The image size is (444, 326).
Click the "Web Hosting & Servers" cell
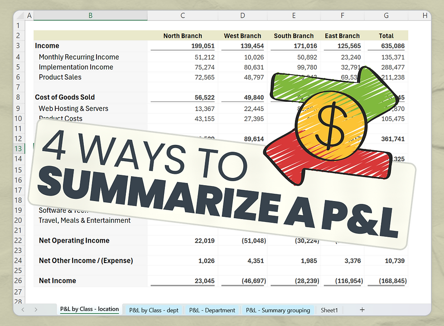(73, 109)
